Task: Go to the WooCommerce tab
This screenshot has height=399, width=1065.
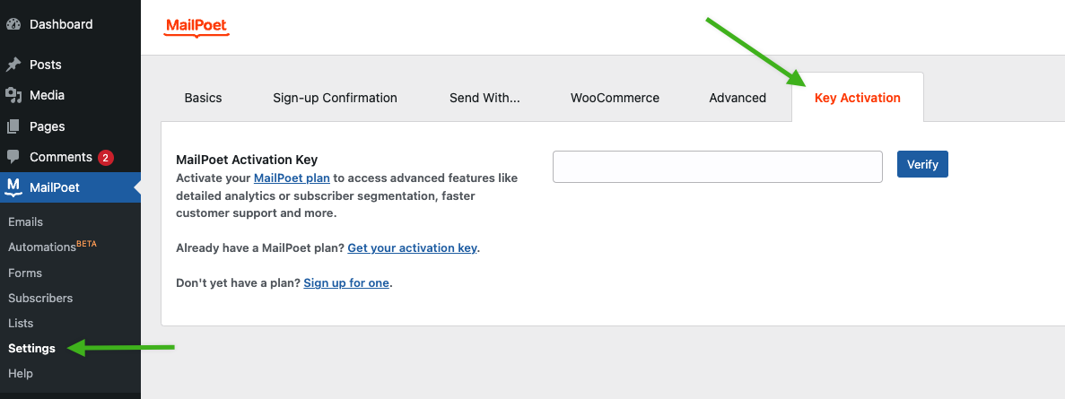Action: pos(615,98)
